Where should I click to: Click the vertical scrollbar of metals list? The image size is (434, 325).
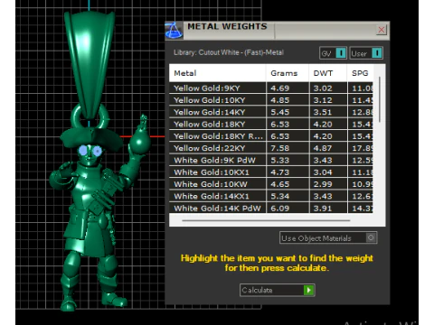(x=380, y=99)
